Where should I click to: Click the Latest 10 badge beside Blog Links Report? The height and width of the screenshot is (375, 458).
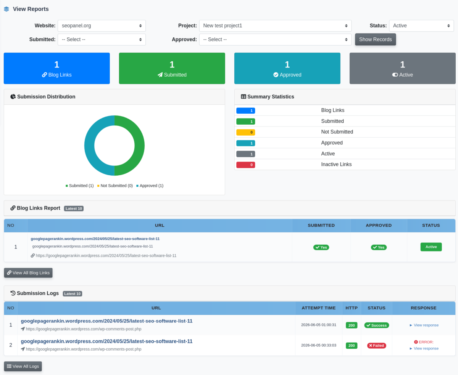tap(74, 208)
